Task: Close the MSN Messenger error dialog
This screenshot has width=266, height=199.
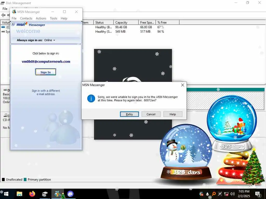Action: [x=183, y=85]
